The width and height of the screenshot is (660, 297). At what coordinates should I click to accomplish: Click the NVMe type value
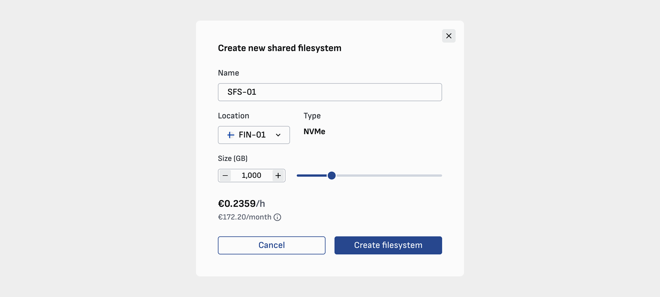point(314,132)
